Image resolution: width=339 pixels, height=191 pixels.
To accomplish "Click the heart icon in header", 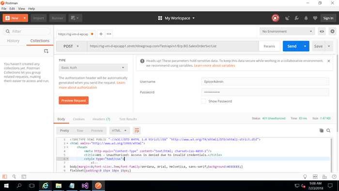I will click(315, 18).
